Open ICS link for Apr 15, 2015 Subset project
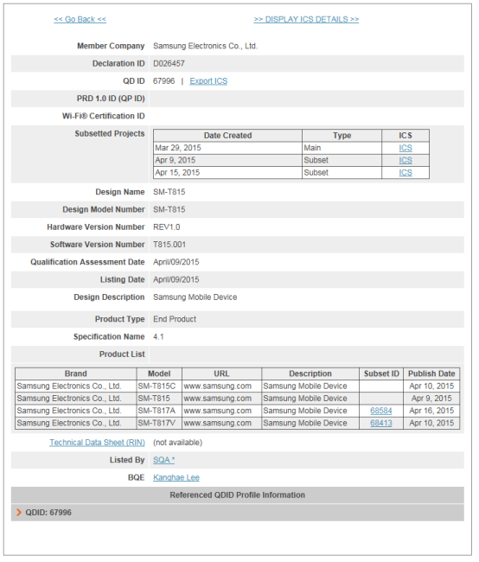The height and width of the screenshot is (562, 479). (x=406, y=173)
